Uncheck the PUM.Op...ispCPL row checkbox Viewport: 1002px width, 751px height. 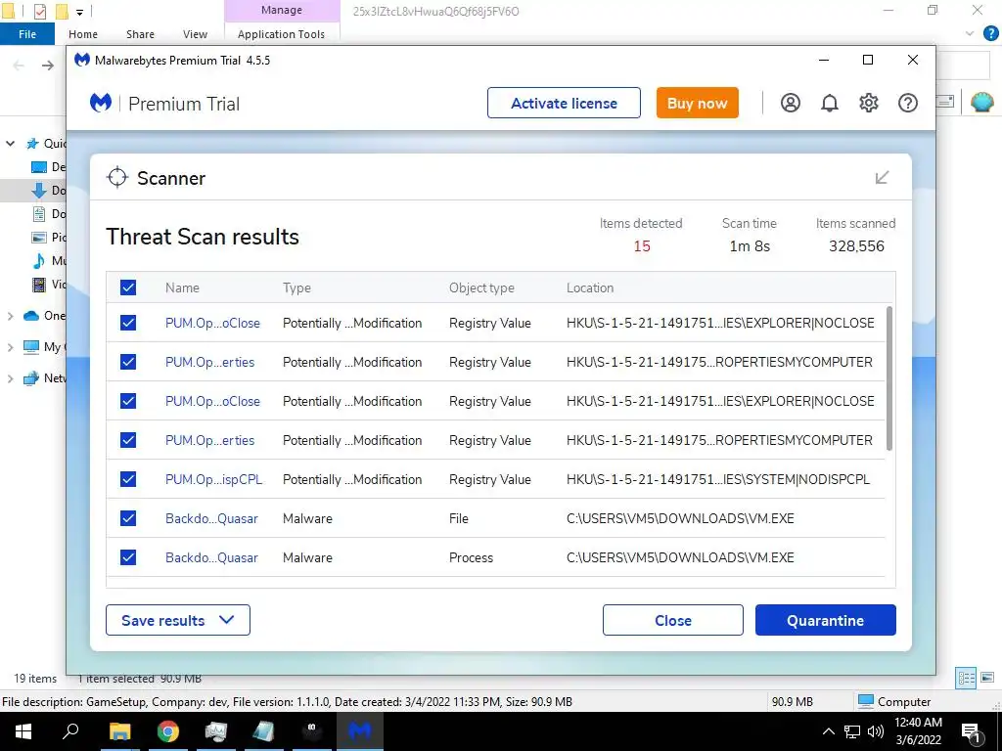click(x=128, y=479)
